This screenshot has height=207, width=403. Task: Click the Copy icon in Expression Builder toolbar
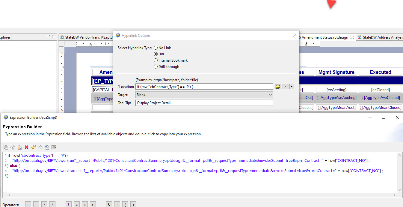pyautogui.click(x=6, y=147)
